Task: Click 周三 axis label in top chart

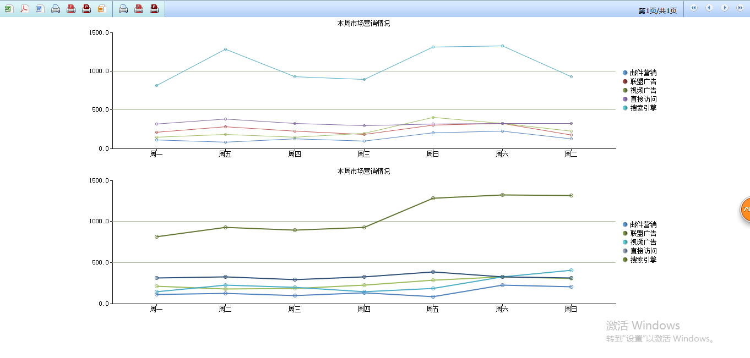Action: pyautogui.click(x=363, y=154)
